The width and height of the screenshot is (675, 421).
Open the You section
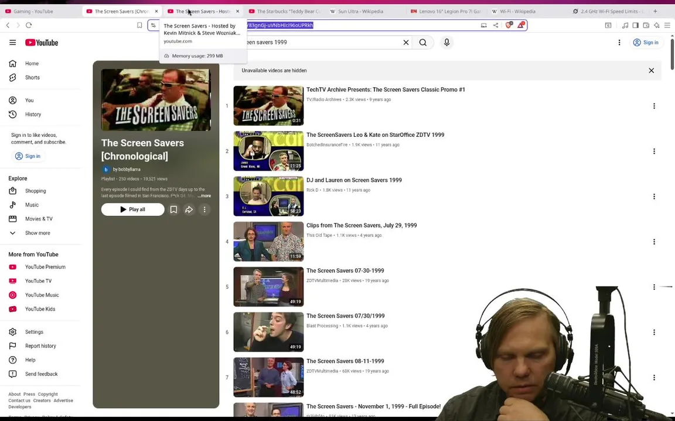coord(29,101)
